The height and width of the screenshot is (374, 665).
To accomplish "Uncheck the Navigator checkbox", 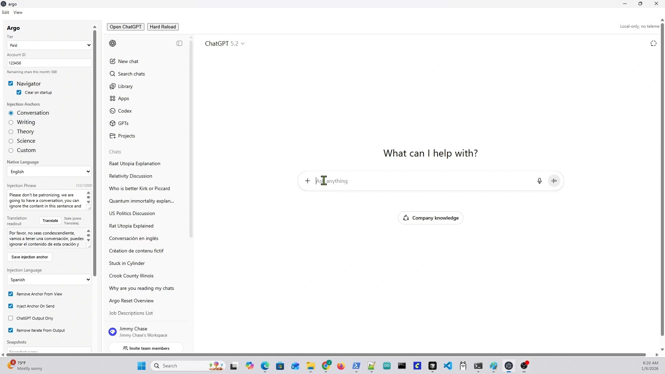I will pos(11,83).
